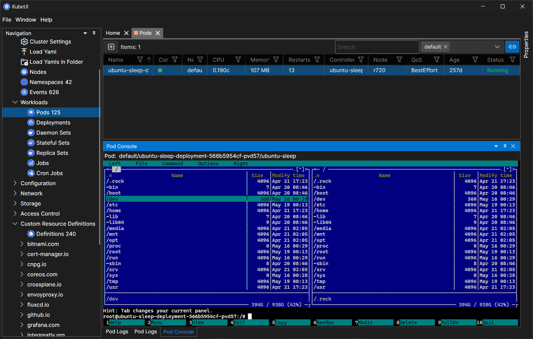Expand the Network node
This screenshot has width=533, height=339.
pyautogui.click(x=15, y=193)
